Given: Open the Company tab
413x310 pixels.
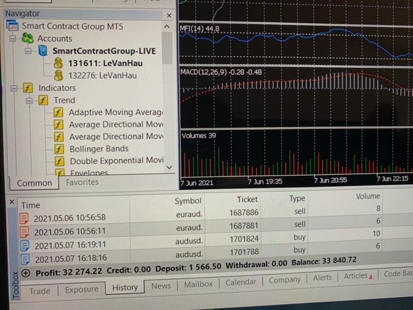Looking at the screenshot, I should (285, 280).
